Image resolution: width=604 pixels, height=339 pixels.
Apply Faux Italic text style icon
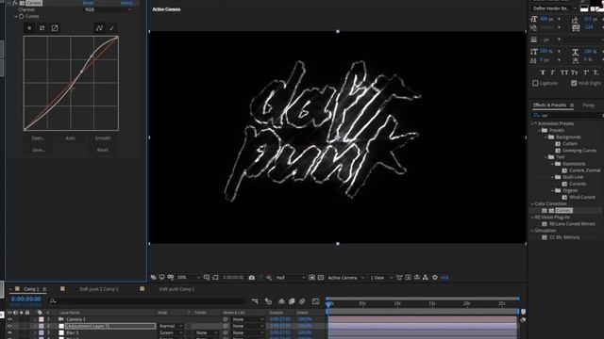[553, 73]
